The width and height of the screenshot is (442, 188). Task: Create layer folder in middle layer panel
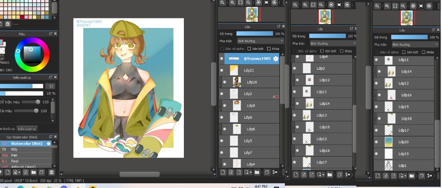click(329, 175)
